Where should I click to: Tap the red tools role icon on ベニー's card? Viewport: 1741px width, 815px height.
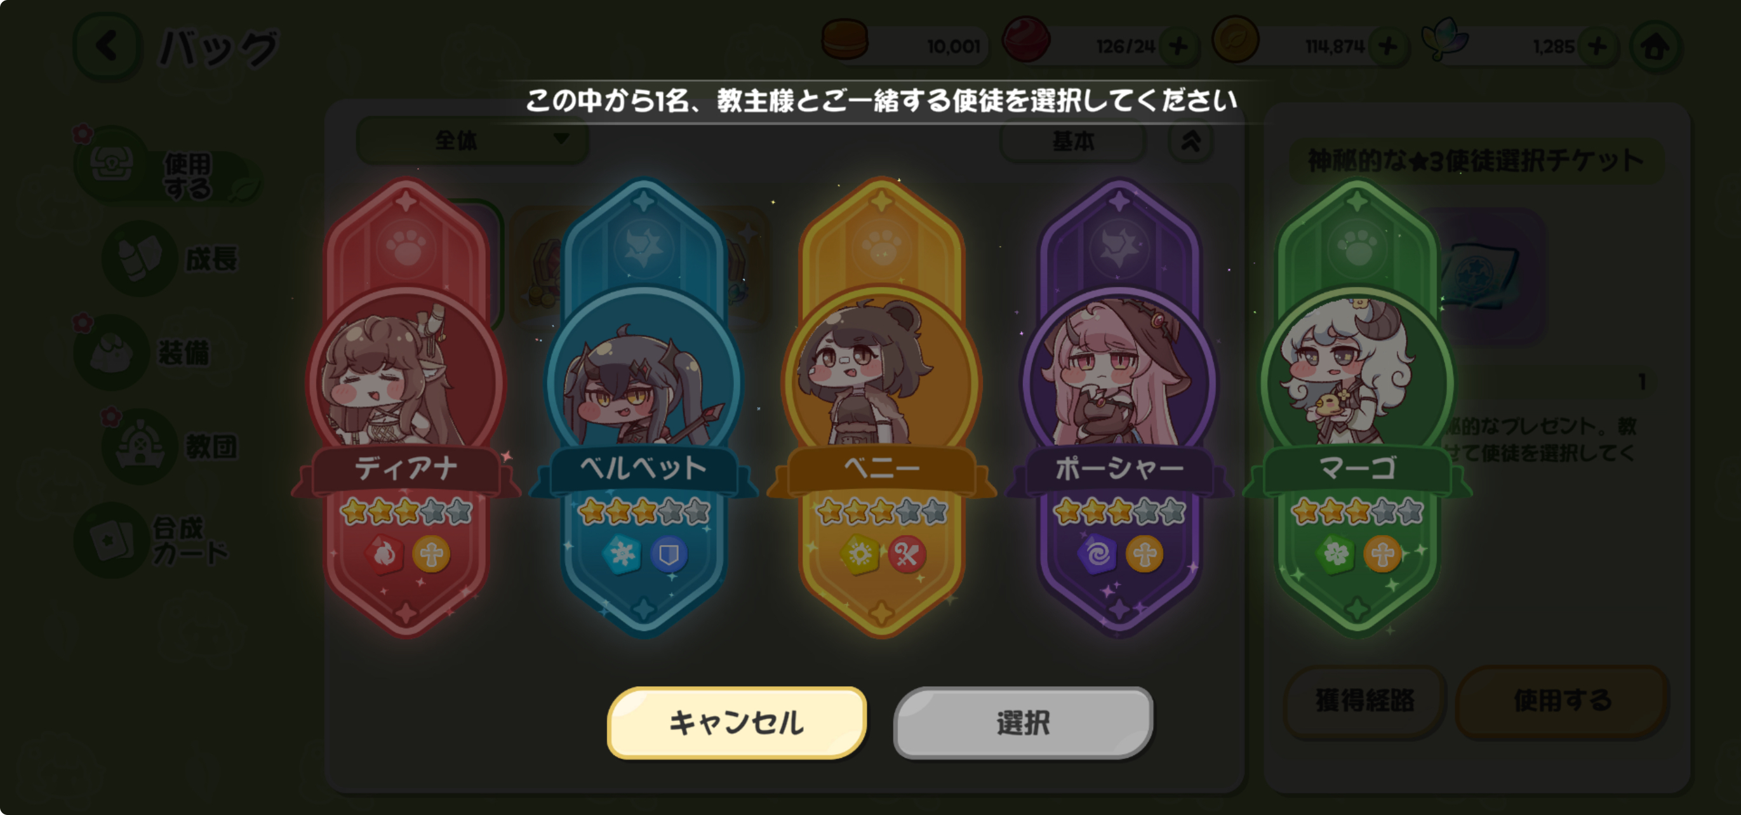(906, 555)
